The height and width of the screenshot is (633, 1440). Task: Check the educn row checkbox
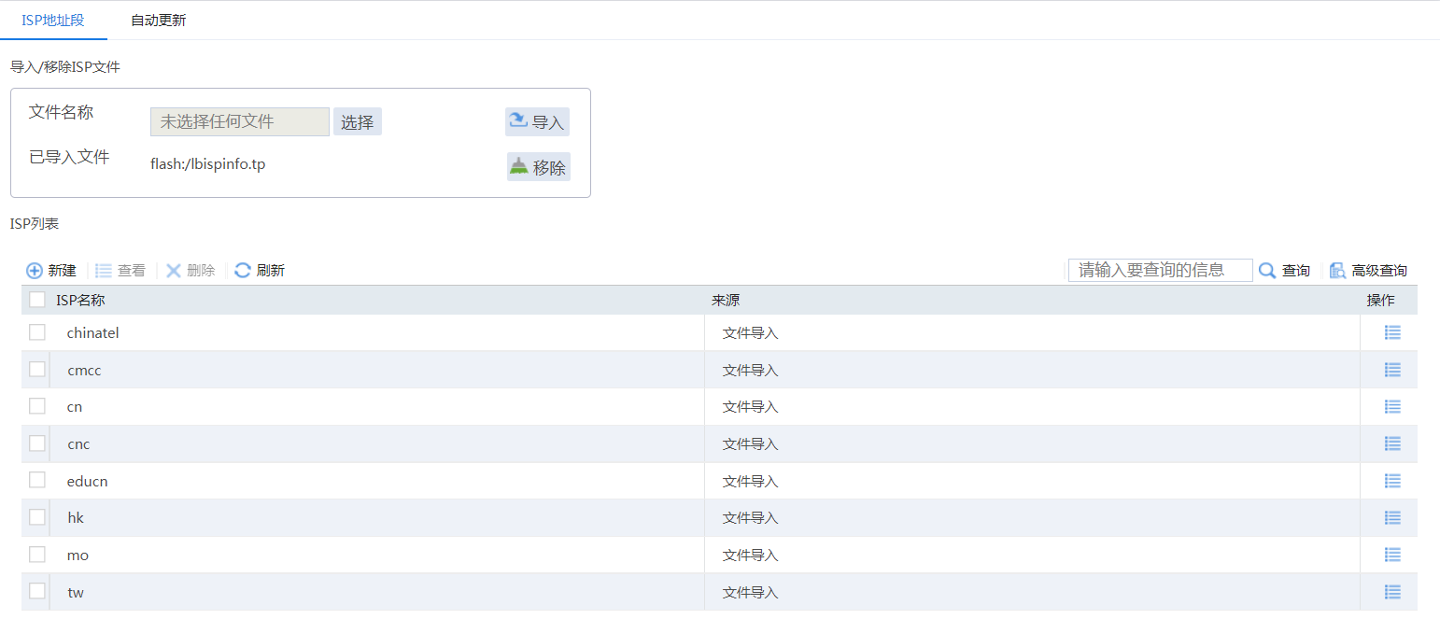click(37, 480)
